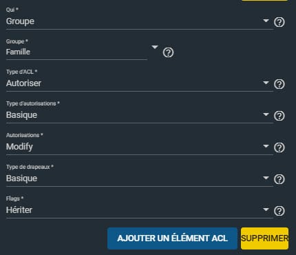This screenshot has width=296, height=255.
Task: Open Type d'autorisations dropdown arrow
Action: (x=266, y=114)
